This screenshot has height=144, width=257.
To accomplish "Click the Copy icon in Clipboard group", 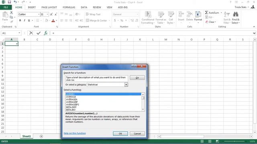I will point(11,17).
